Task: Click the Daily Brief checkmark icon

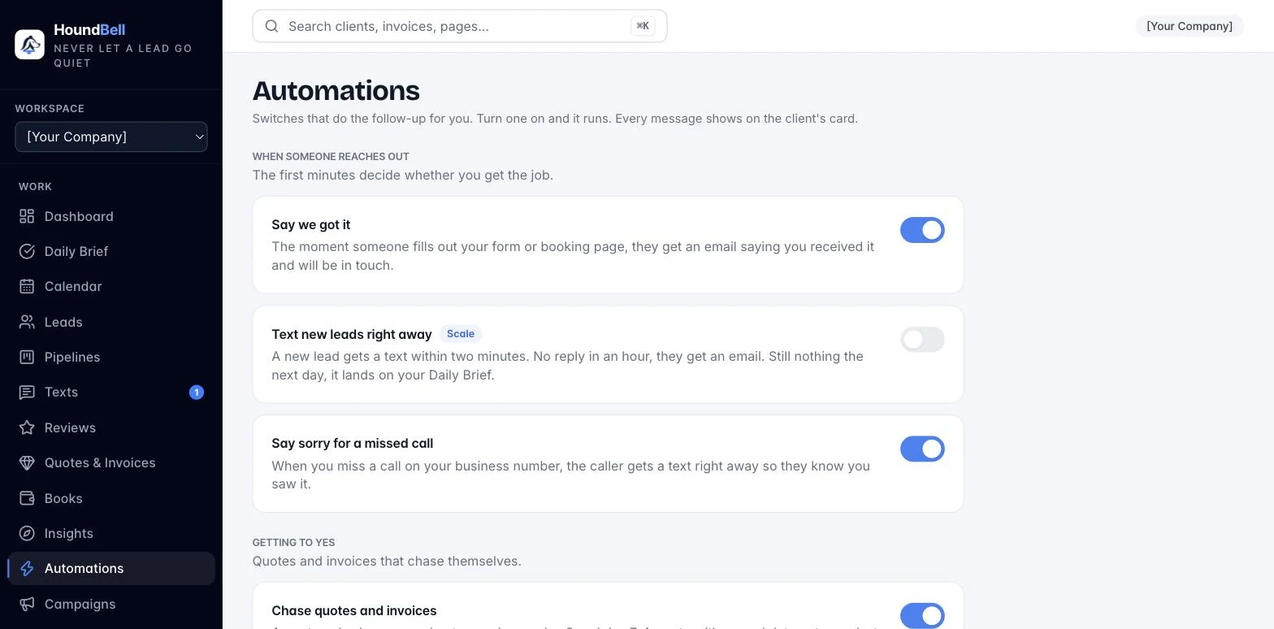Action: tap(27, 251)
